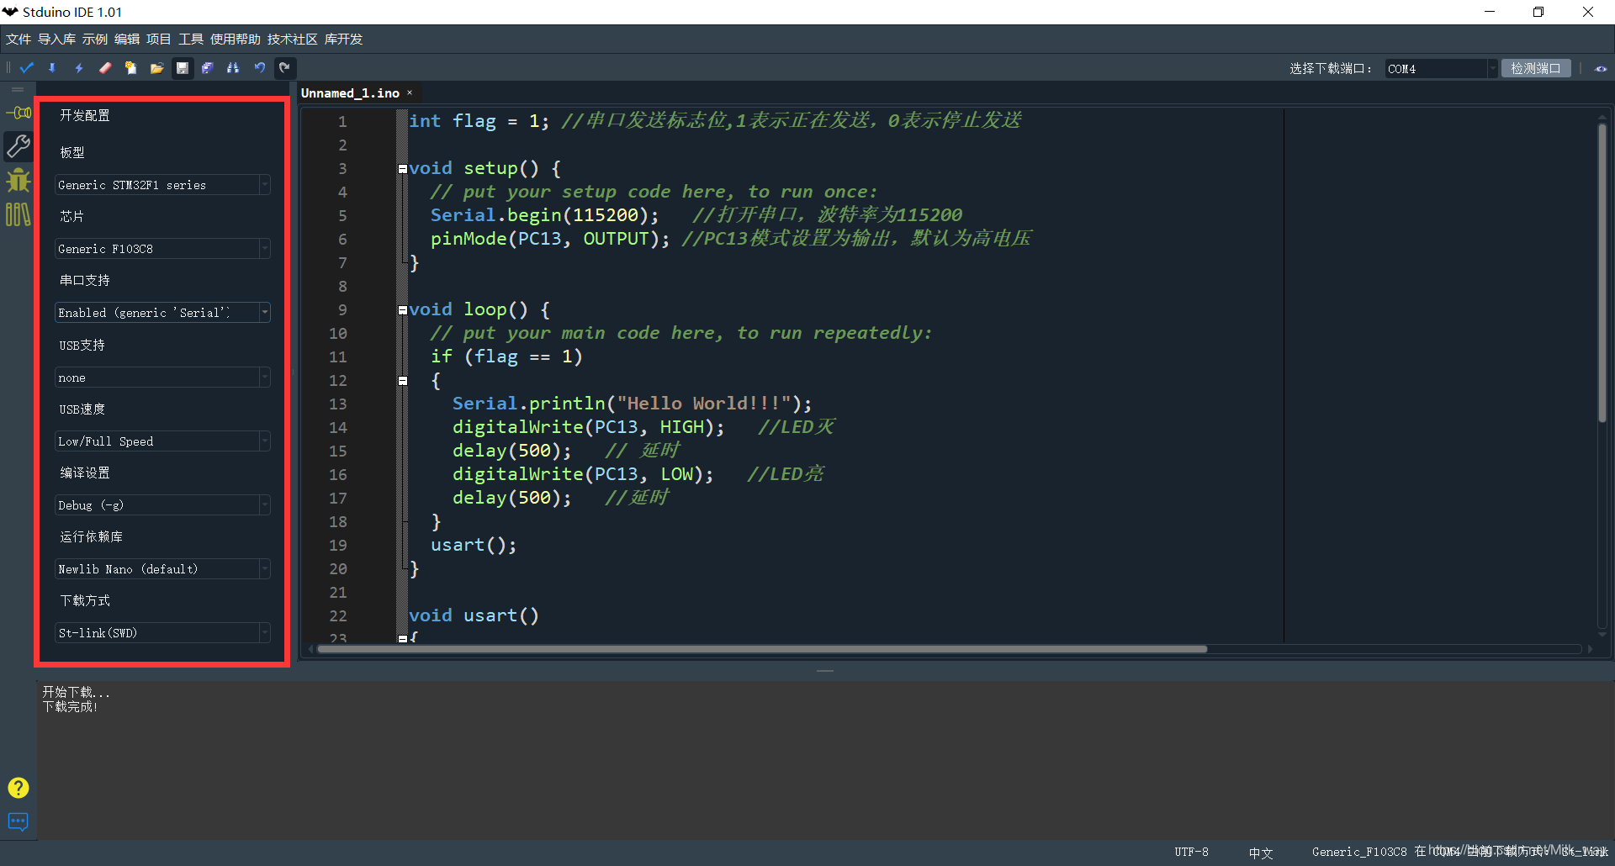Redo the last edit
This screenshot has width=1615, height=866.
(x=285, y=68)
